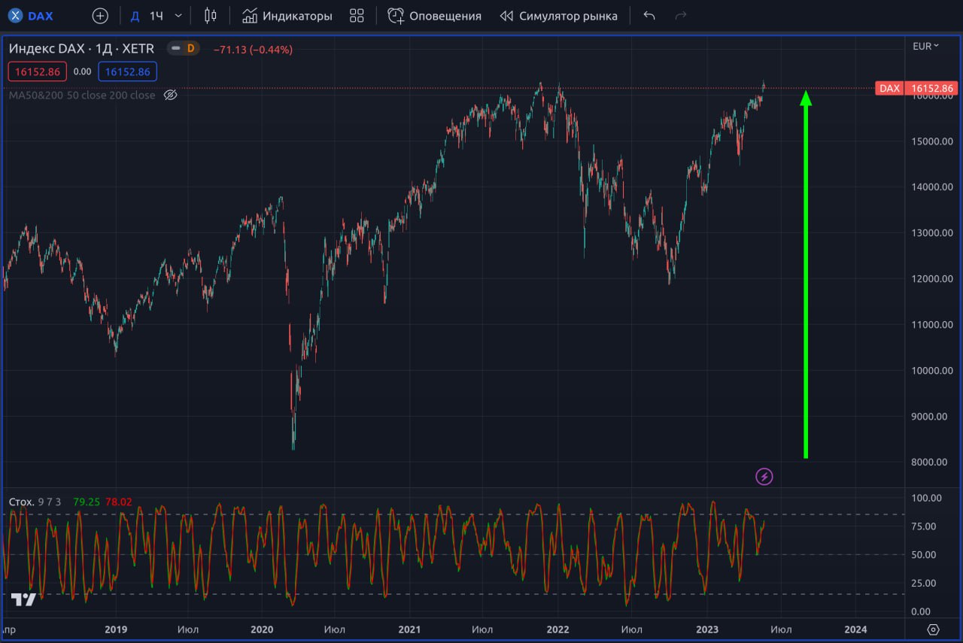Show the hidden MA50&200 indicator via eye icon

[x=170, y=95]
